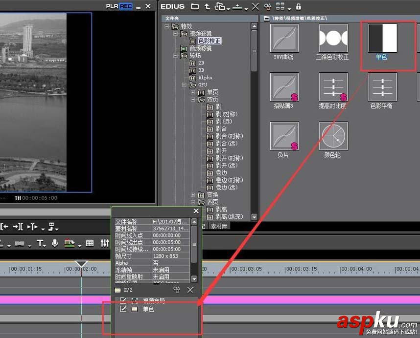The image size is (420, 338).
Task: Select 剥合 (对称) tree item
Action: pyautogui.click(x=229, y=136)
